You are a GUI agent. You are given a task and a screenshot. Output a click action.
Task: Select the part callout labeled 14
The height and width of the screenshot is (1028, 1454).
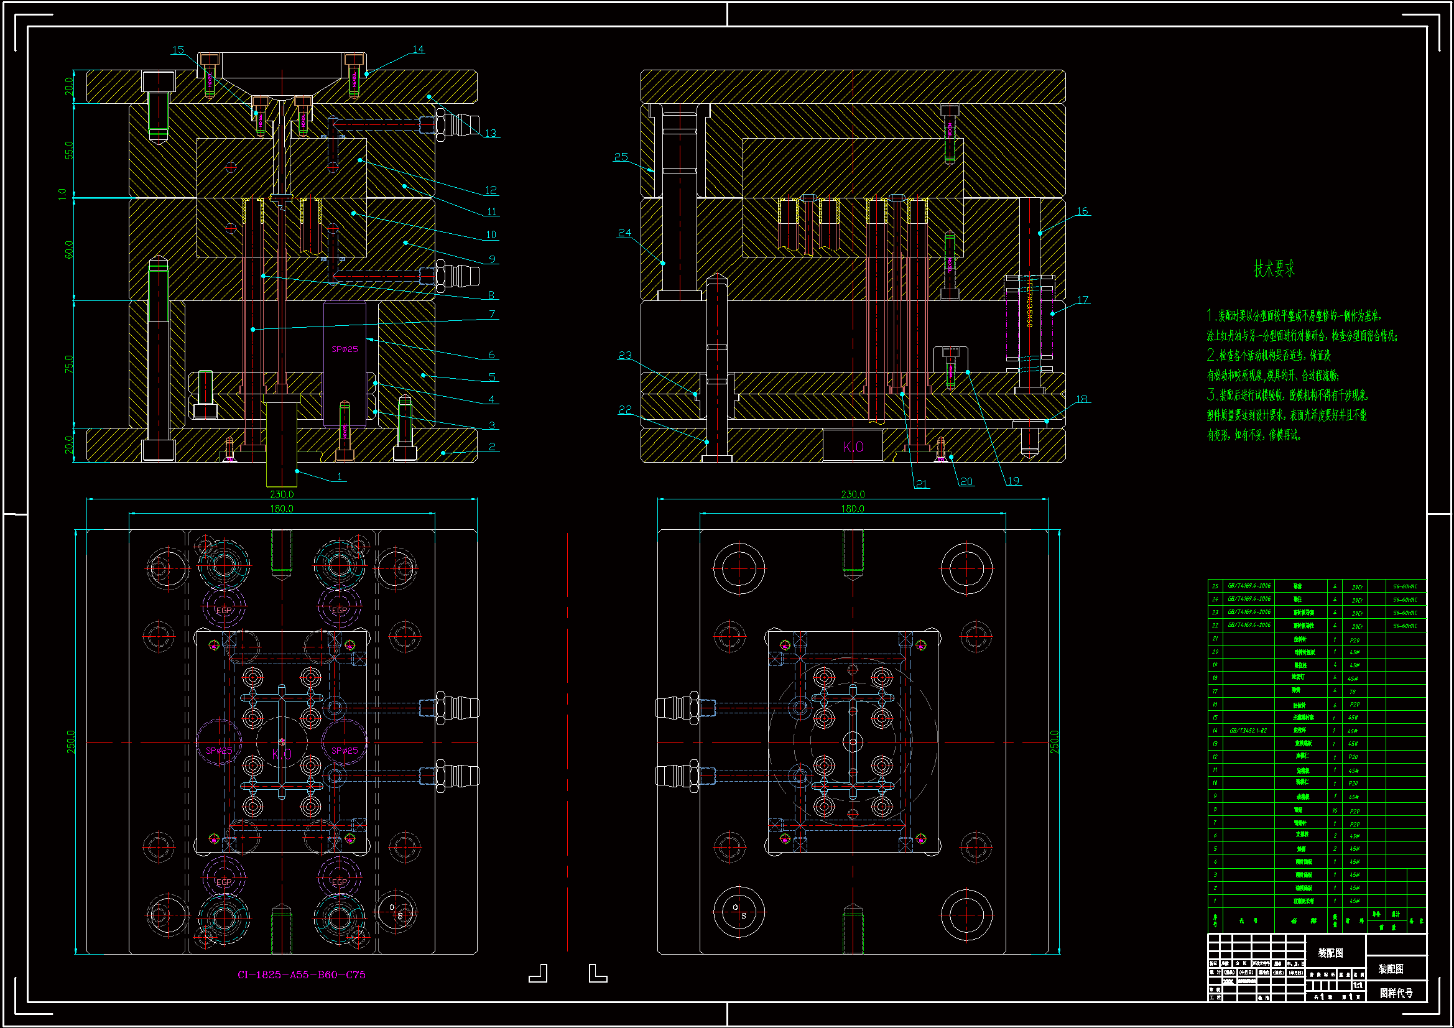(418, 49)
